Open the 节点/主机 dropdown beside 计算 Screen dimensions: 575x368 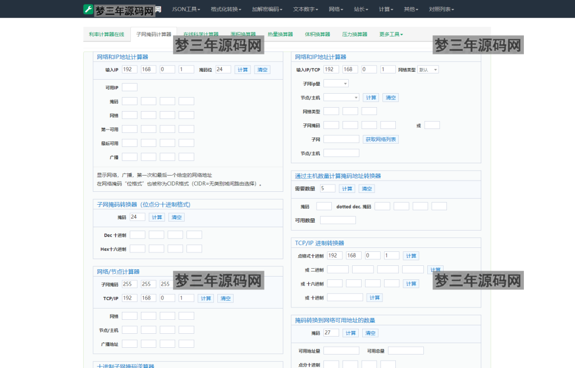[x=341, y=98]
